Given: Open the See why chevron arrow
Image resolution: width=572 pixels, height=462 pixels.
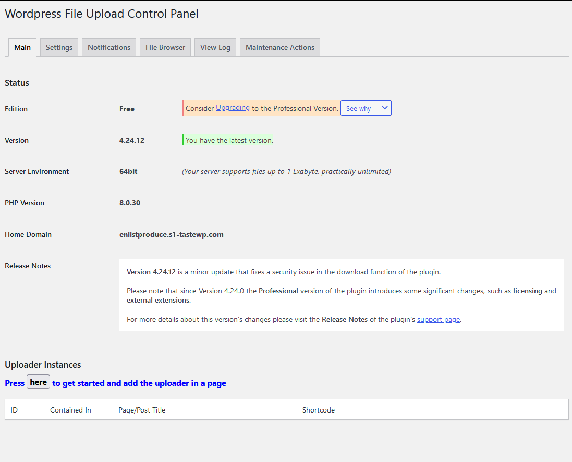Looking at the screenshot, I should click(x=385, y=108).
